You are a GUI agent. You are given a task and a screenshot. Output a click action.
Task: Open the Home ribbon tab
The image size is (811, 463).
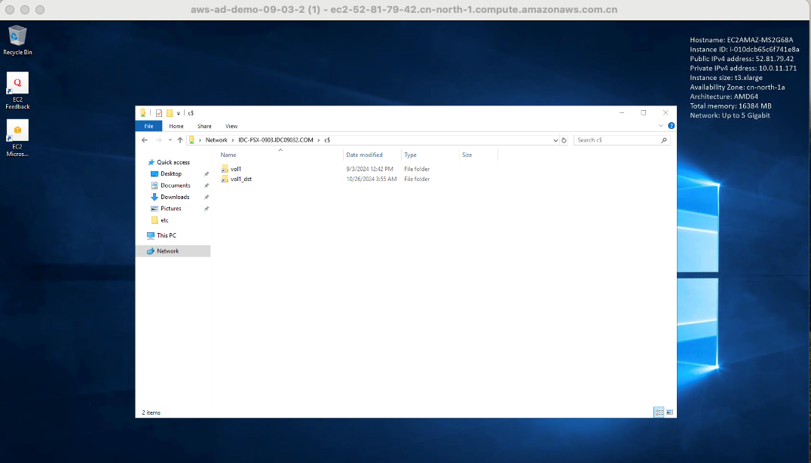[x=176, y=126]
